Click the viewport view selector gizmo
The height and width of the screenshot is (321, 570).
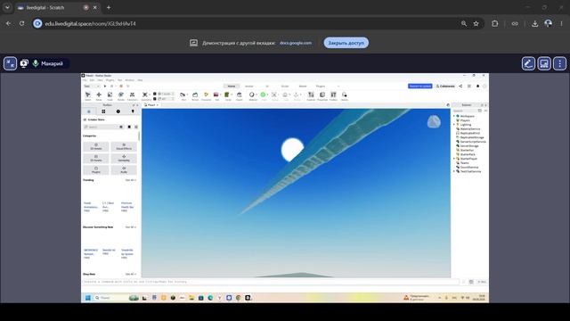click(434, 122)
